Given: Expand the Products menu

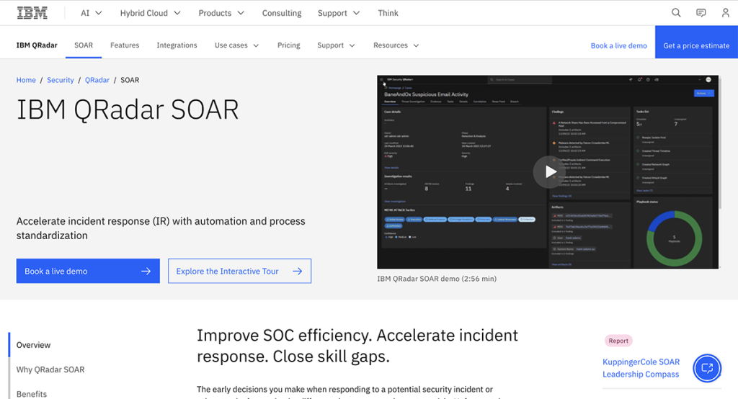Looking at the screenshot, I should 221,13.
